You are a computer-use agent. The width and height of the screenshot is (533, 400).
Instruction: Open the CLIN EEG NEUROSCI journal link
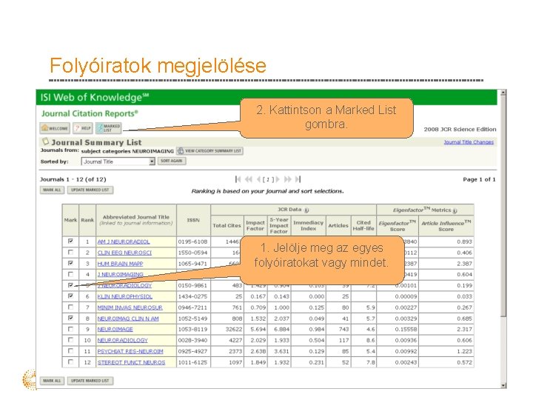124,253
